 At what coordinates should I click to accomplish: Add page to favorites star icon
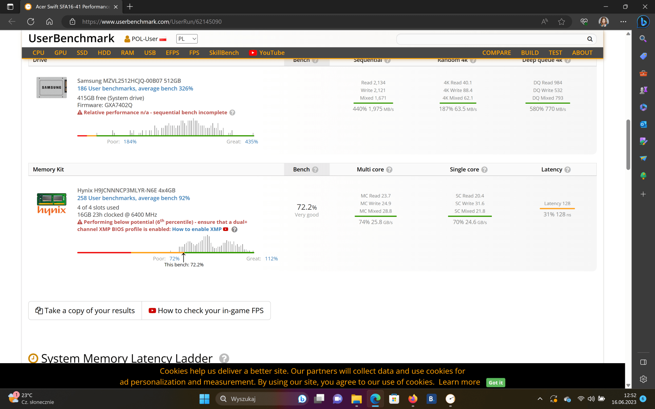562,22
